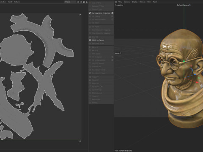The width and height of the screenshot is (203, 152).
Task: Open the Filter menu
Action: pos(149,2)
